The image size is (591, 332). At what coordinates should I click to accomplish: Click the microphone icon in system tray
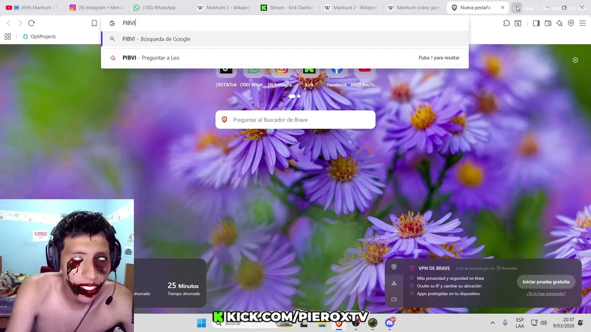click(x=505, y=323)
